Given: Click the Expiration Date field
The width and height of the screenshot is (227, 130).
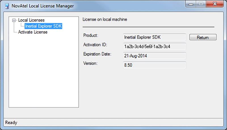Looking at the screenshot, I should pos(154,56).
